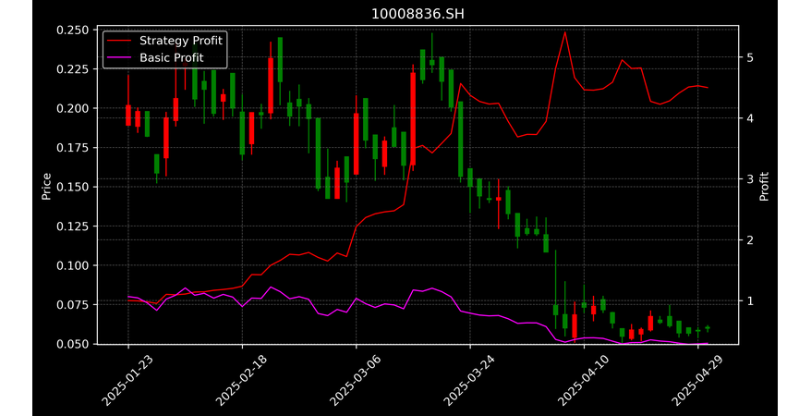The width and height of the screenshot is (811, 416).
Task: Click the profit axis tick 1
Action: tap(748, 301)
